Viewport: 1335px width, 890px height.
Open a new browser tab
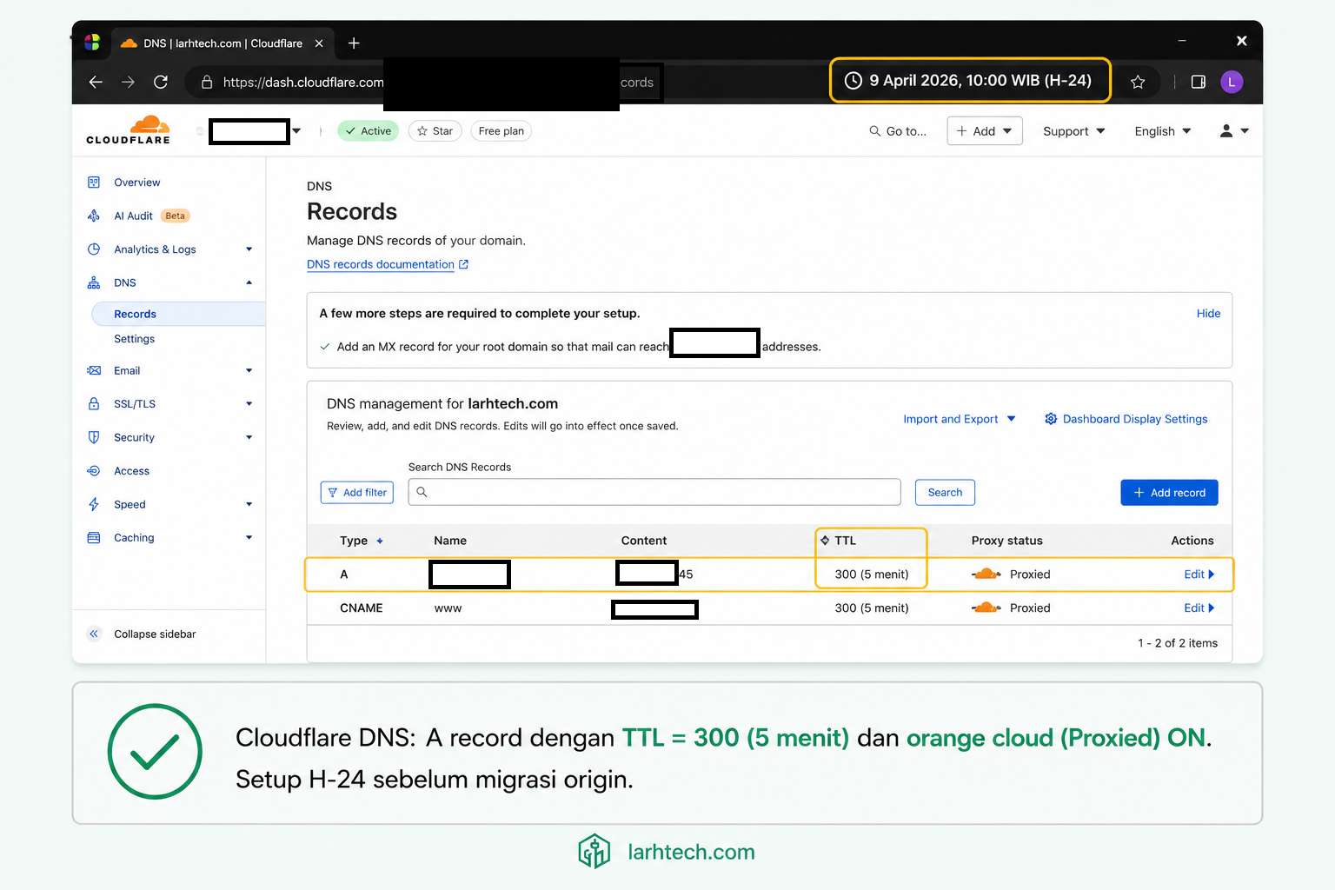(x=354, y=43)
